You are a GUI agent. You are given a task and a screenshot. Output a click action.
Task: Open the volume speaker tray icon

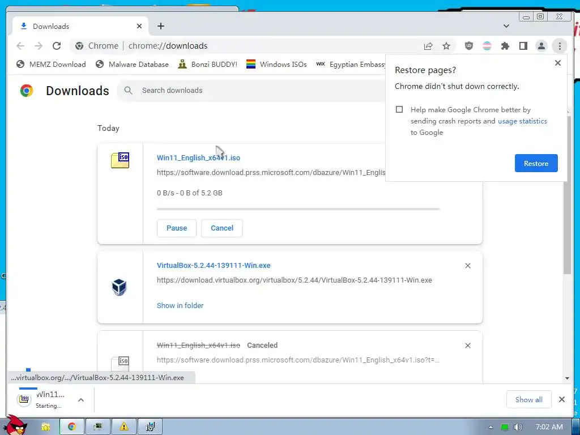518,427
